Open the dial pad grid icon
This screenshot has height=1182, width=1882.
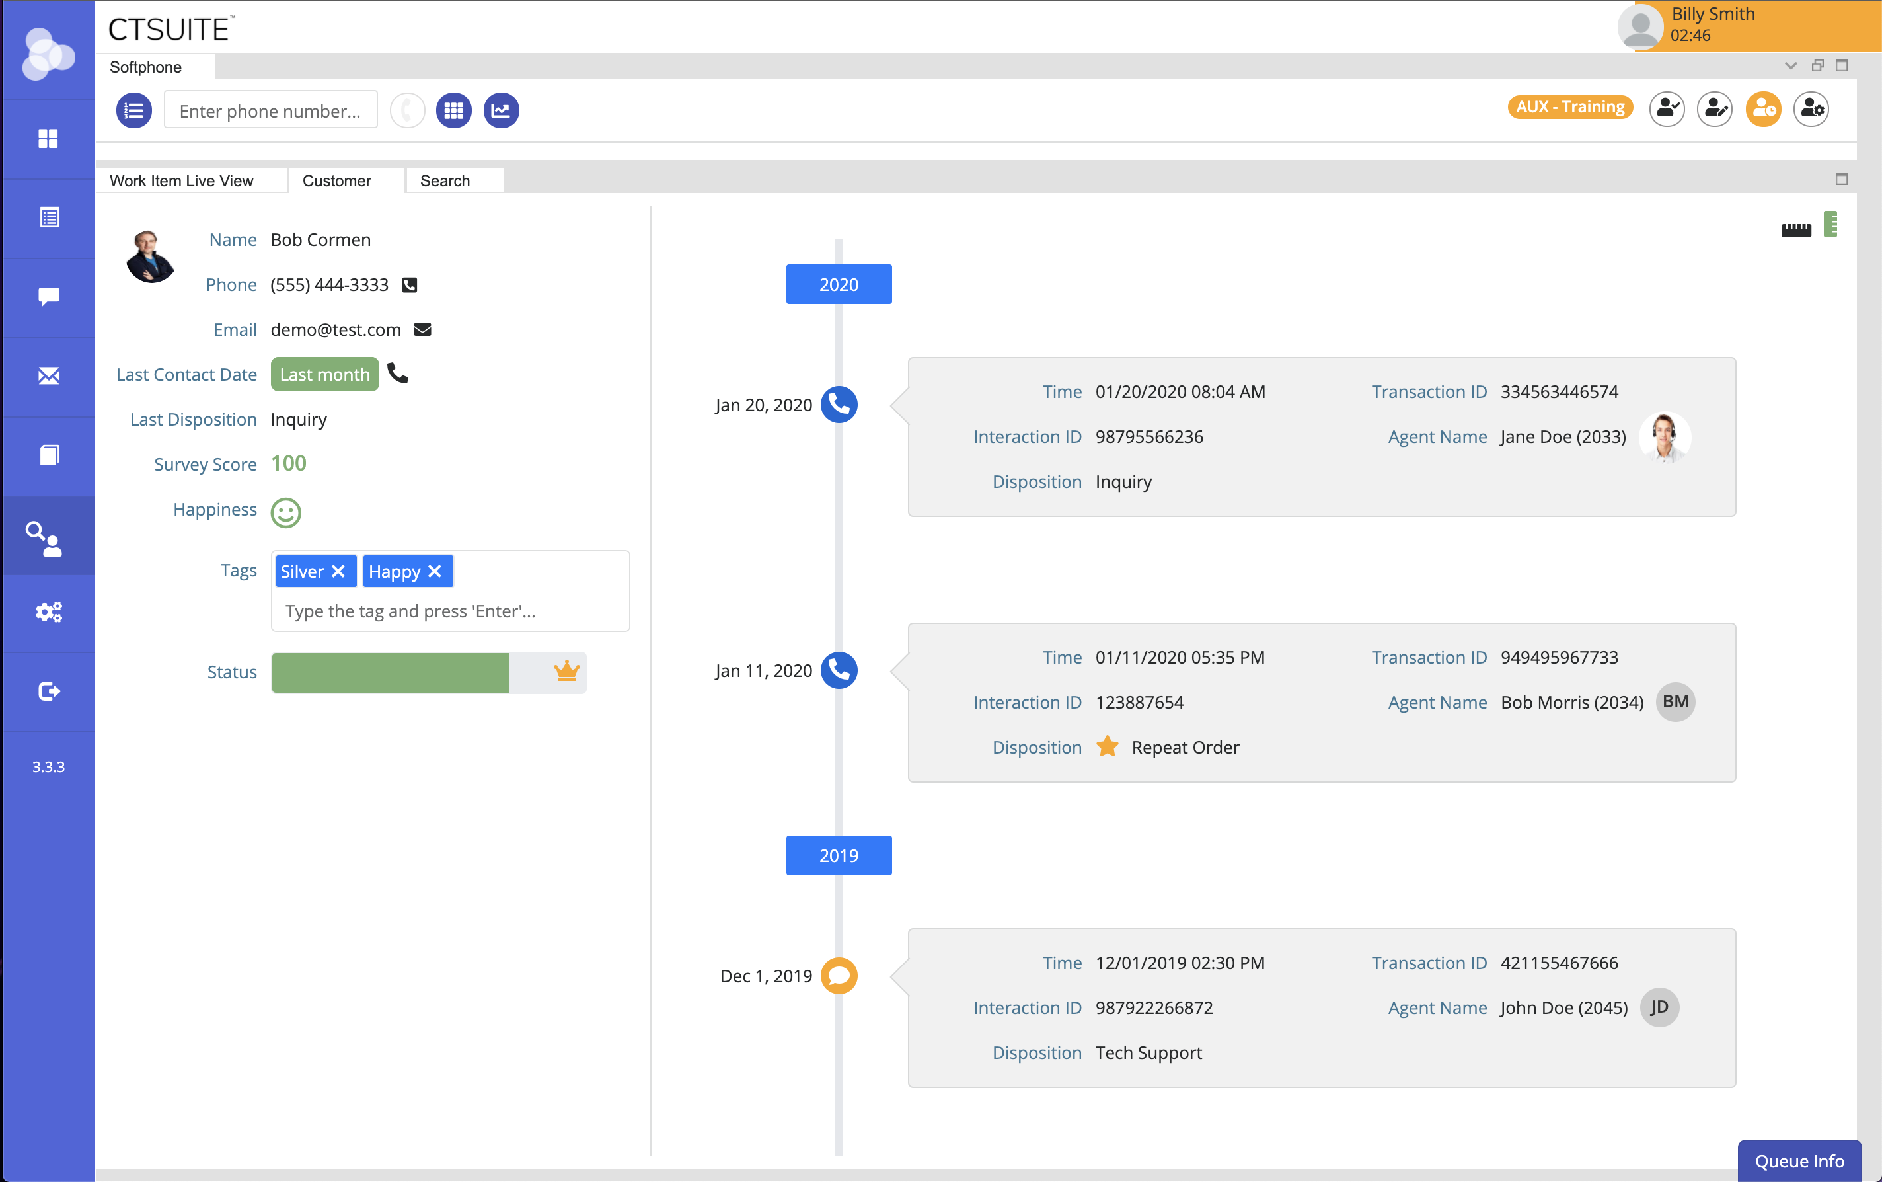[x=453, y=110]
